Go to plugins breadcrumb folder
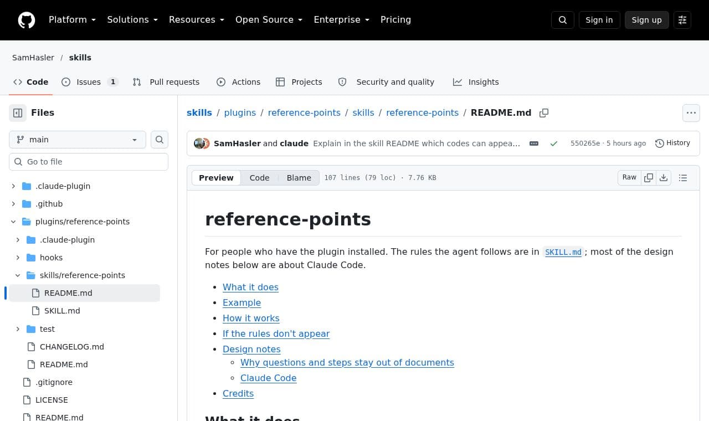This screenshot has height=421, width=709. [240, 113]
